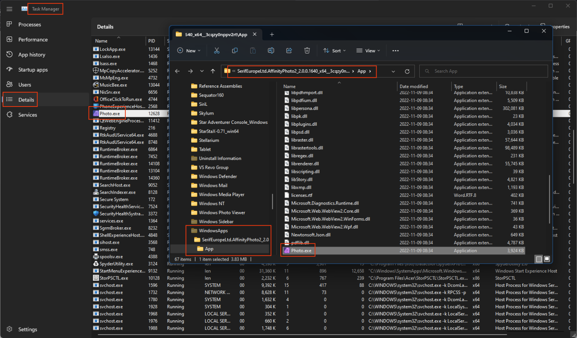The image size is (577, 338).
Task: Click the Paste icon in the toolbar
Action: coord(253,50)
